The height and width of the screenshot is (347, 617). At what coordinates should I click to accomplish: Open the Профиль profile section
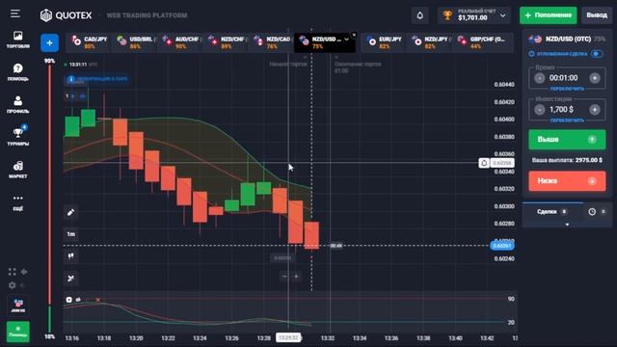pyautogui.click(x=17, y=105)
